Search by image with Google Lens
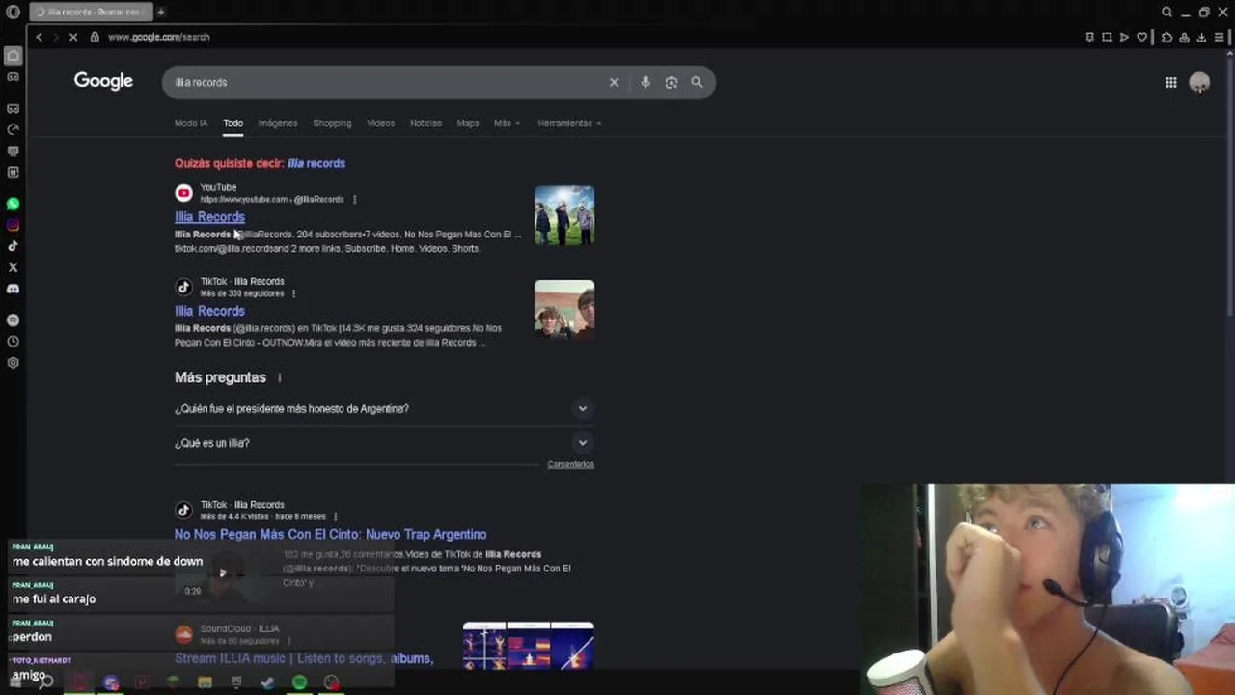The image size is (1235, 695). tap(672, 82)
